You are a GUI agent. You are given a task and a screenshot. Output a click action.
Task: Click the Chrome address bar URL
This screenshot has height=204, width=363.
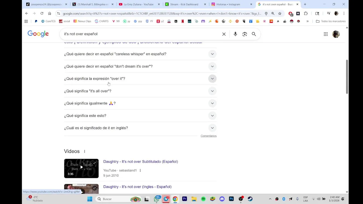pyautogui.click(x=162, y=13)
